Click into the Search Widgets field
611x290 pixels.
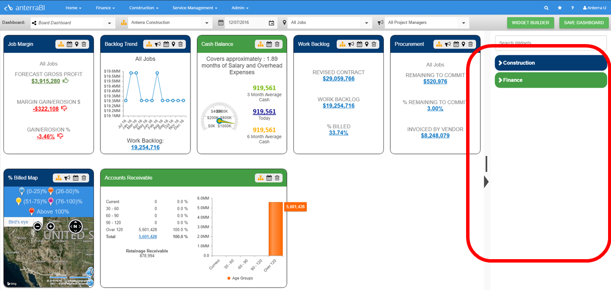(551, 43)
